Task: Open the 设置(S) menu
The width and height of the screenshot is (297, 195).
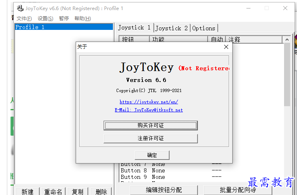Action: point(45,19)
